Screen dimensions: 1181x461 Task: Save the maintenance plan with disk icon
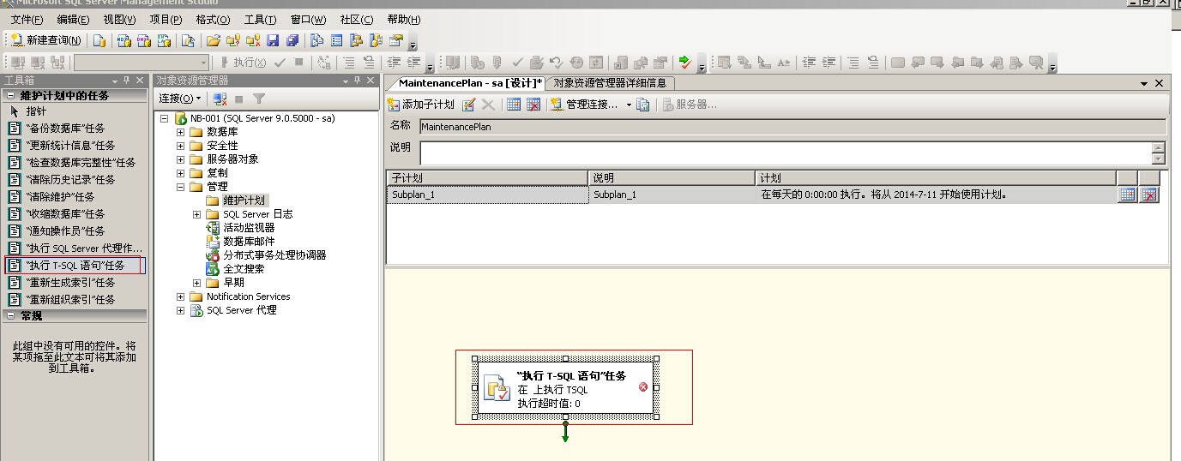coord(273,40)
